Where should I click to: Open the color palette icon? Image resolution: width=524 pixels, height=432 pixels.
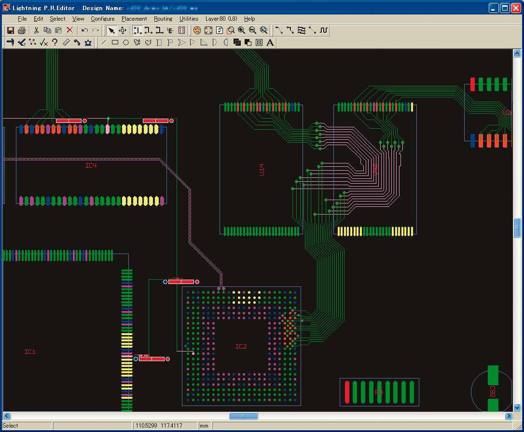[x=197, y=30]
